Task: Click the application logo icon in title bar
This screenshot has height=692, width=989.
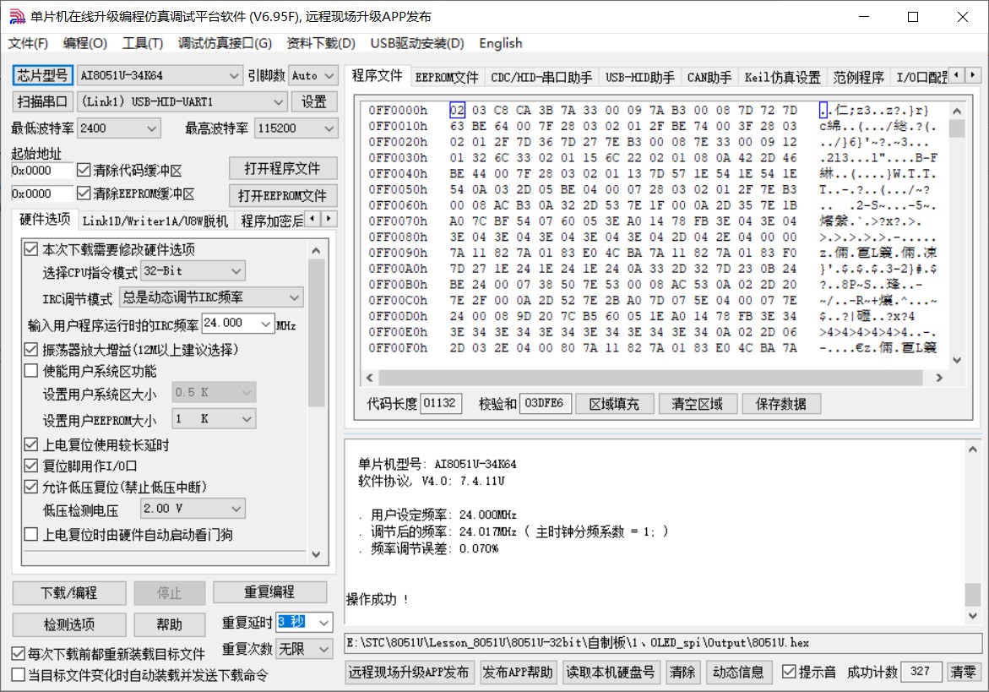Action: [x=16, y=17]
